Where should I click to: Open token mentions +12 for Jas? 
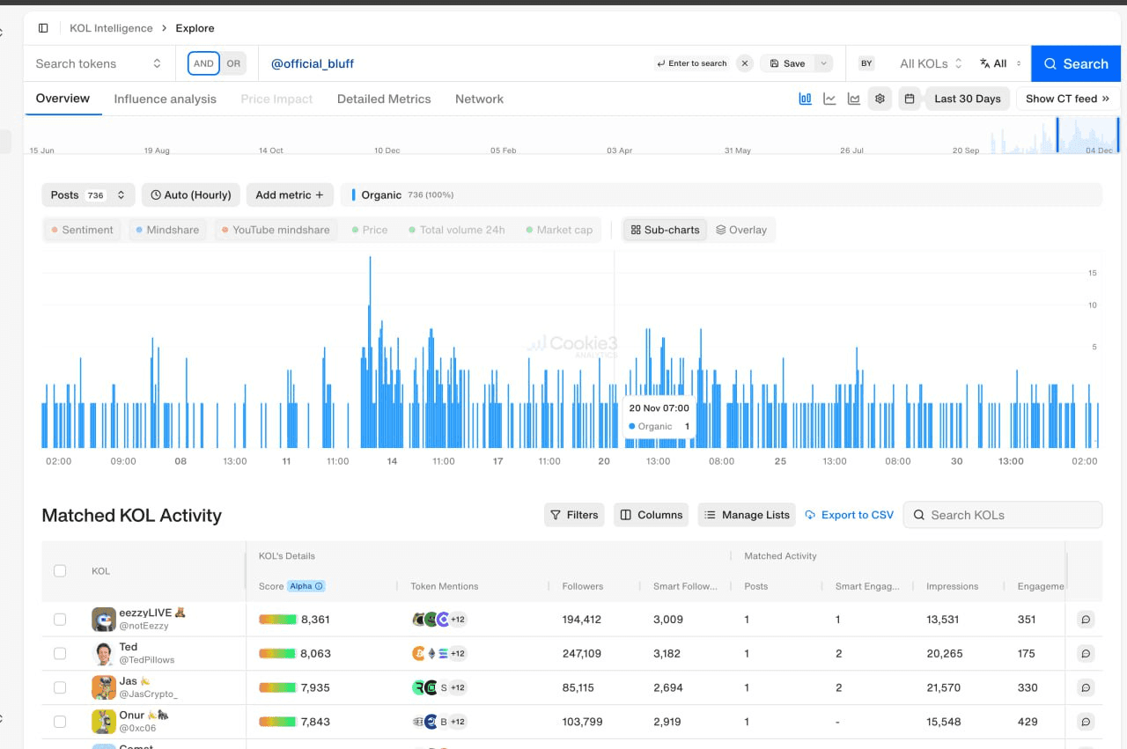click(x=458, y=687)
